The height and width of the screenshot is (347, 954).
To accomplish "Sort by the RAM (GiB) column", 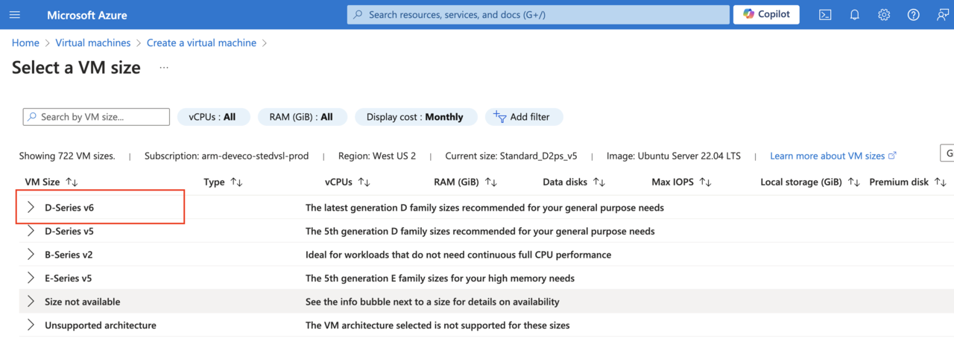I will point(465,182).
